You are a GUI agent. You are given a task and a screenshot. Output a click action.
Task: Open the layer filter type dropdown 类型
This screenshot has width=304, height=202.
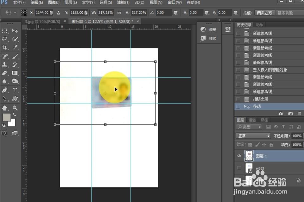click(249, 127)
